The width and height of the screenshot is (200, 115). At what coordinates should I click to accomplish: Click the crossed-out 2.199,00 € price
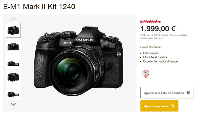pyautogui.click(x=150, y=21)
